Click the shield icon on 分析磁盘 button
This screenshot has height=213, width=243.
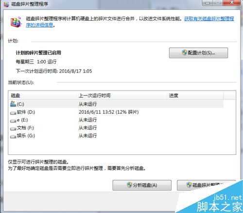(x=129, y=185)
